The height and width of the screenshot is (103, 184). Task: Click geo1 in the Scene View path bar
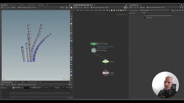pos(14,8)
